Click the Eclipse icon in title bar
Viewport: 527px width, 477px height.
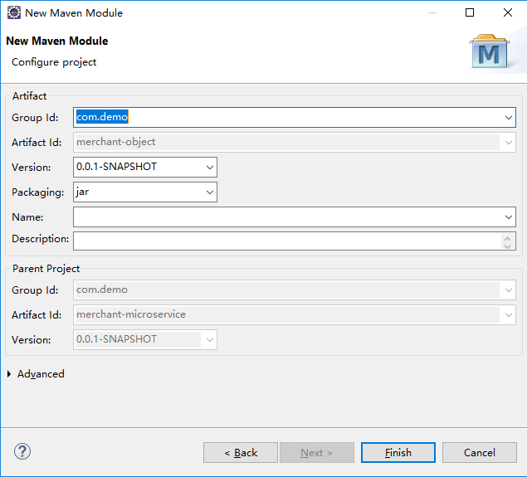(14, 12)
